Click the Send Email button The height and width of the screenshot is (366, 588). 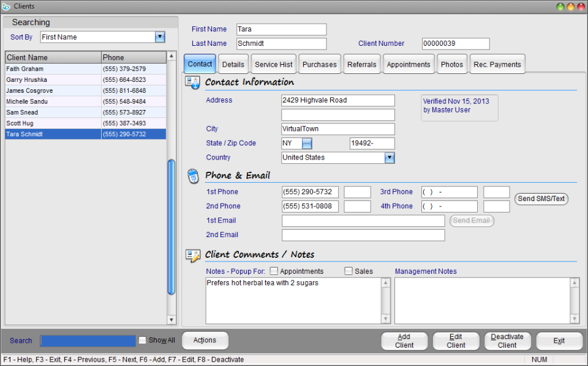472,221
